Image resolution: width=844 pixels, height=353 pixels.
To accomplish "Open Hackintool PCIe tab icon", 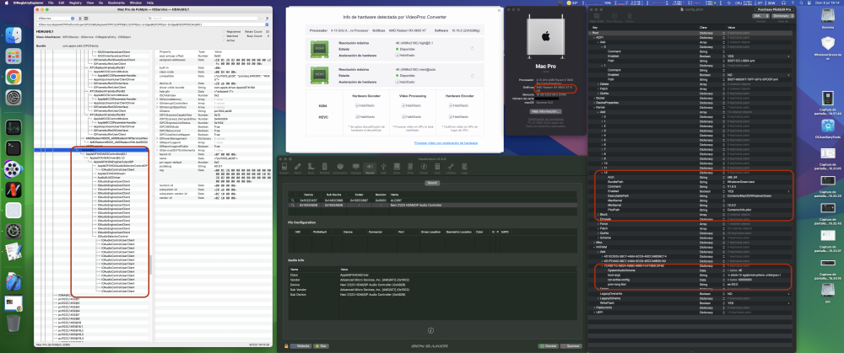I will [410, 167].
